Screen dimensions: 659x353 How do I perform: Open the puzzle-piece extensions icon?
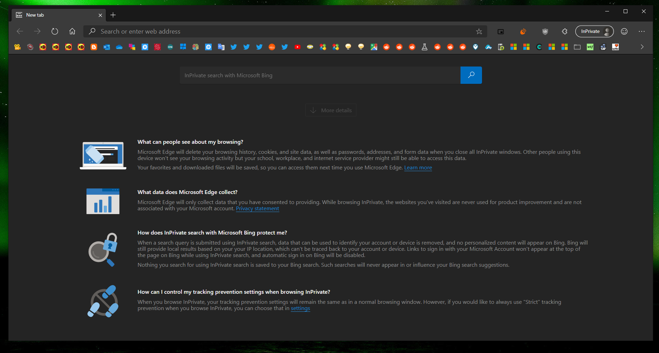[x=565, y=32]
